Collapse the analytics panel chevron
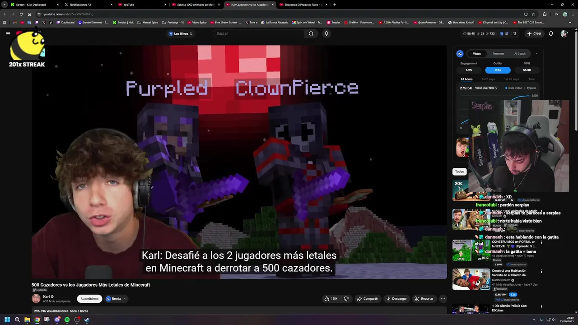Viewport: 578px width, 325px height. point(536,54)
